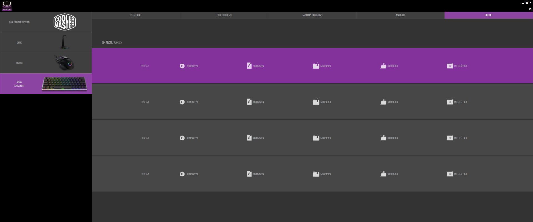Select Cooler Master System in sidebar

pyautogui.click(x=46, y=22)
